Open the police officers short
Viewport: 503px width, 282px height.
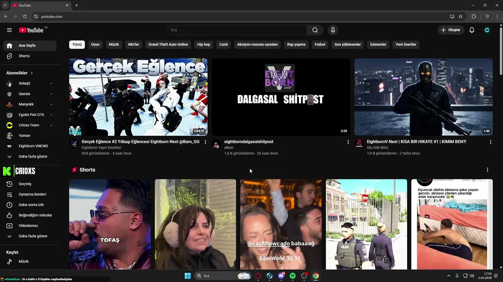[367, 224]
